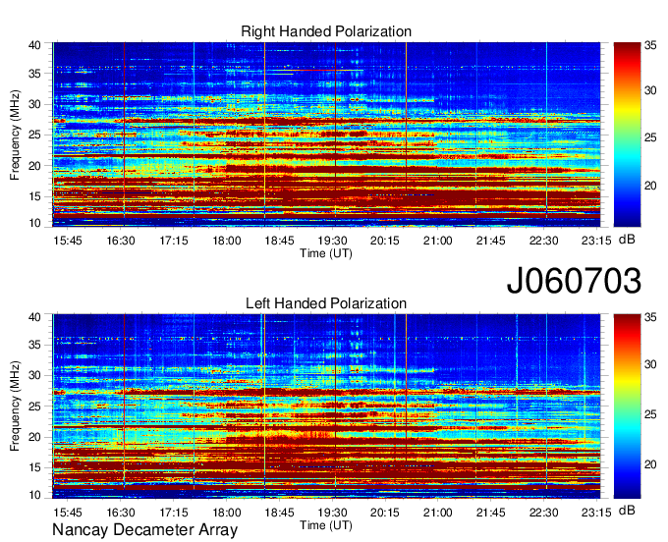This screenshot has height=542, width=668.
Task: Click the bottom plot's 'Frequency (MHz)' axis label
Action: pos(15,406)
